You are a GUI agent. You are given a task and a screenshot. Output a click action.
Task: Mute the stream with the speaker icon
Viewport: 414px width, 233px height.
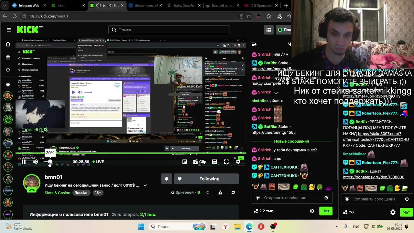click(x=36, y=162)
